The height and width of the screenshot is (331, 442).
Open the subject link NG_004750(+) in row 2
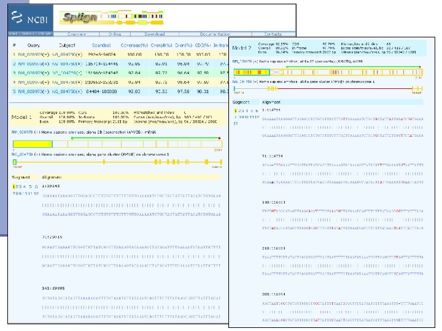67,64
